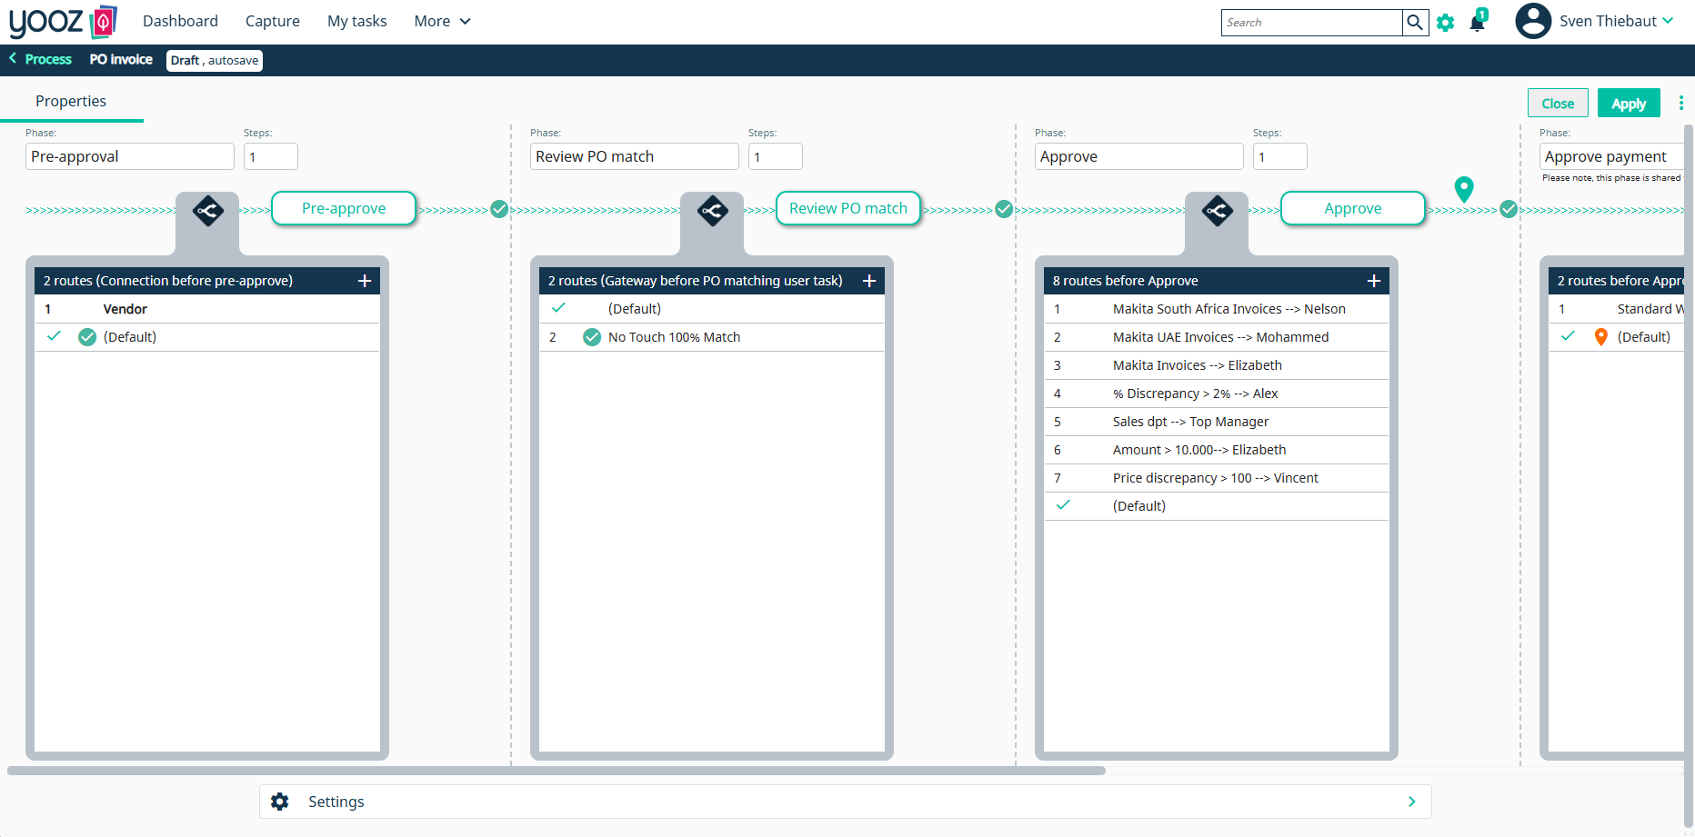Click Steps field of Review PO match phase
This screenshot has height=837, width=1695.
[776, 156]
